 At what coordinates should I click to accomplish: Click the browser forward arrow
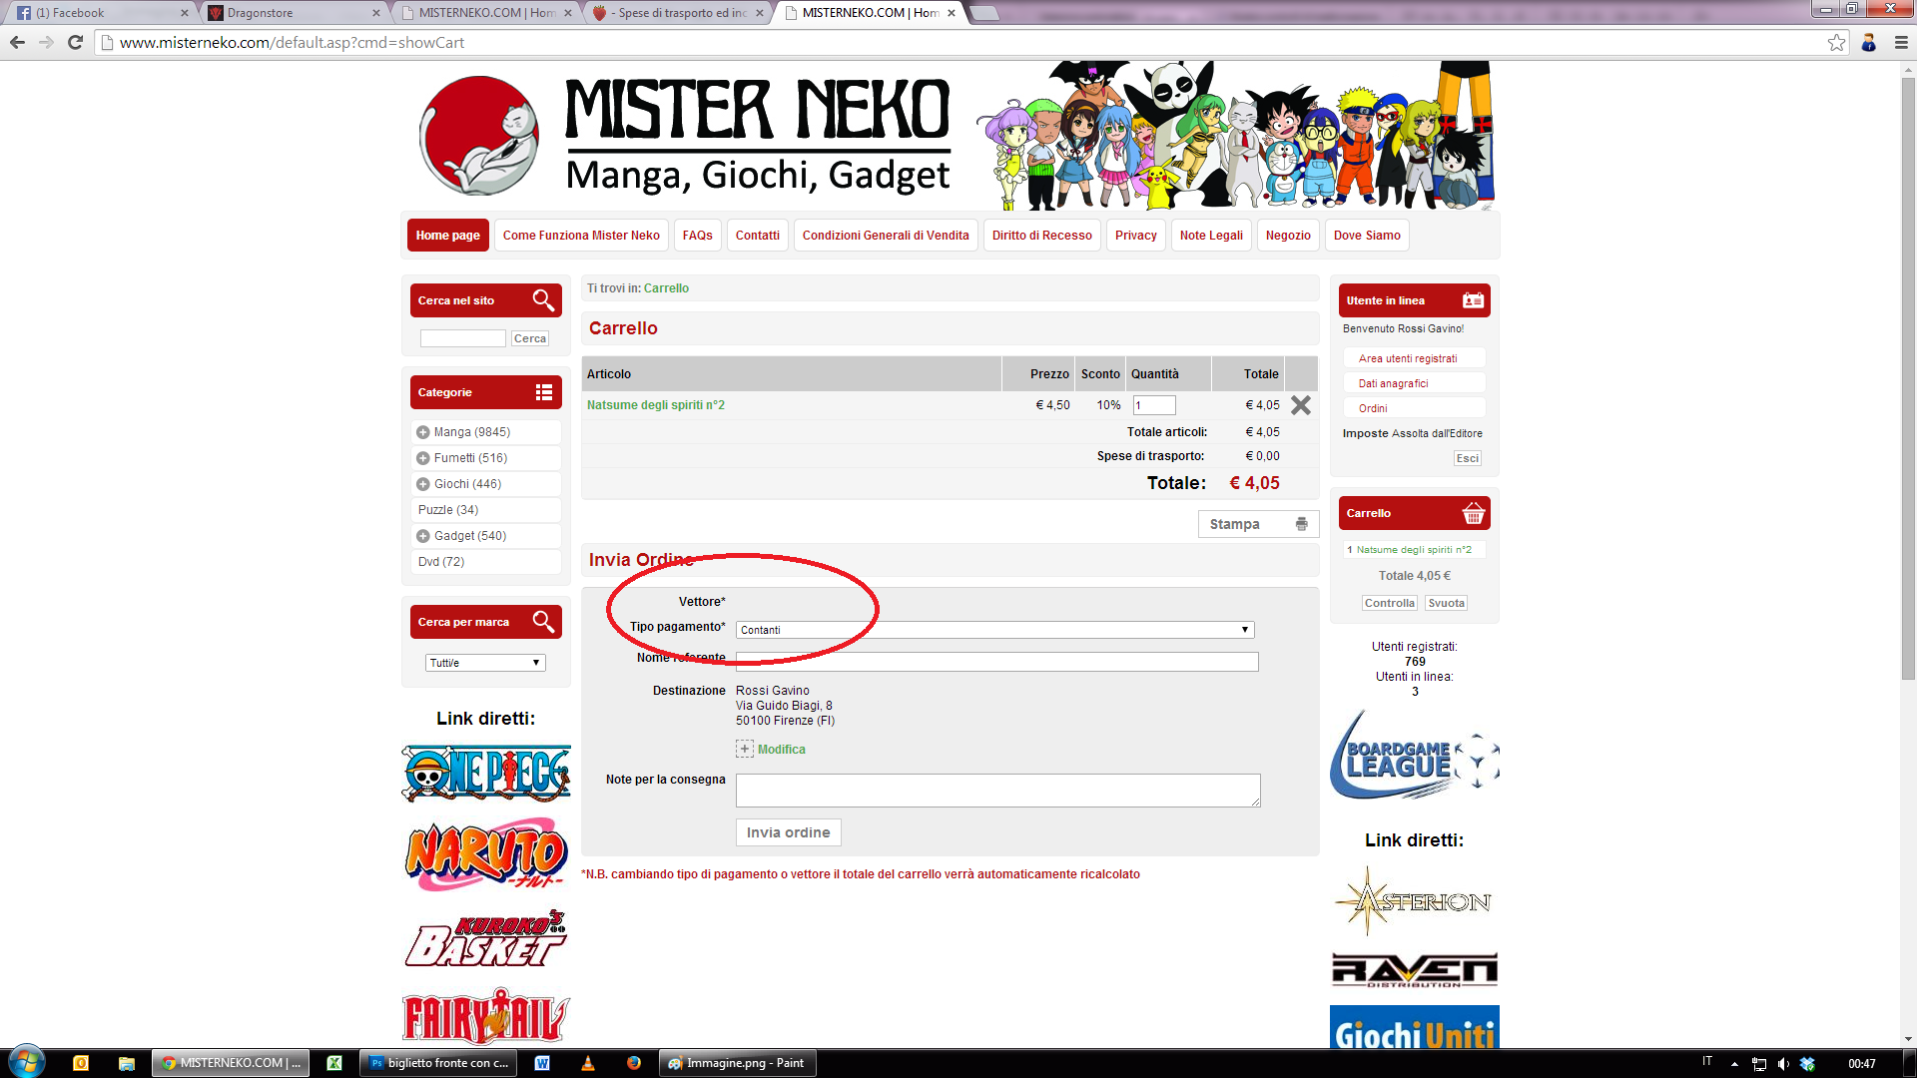[46, 42]
